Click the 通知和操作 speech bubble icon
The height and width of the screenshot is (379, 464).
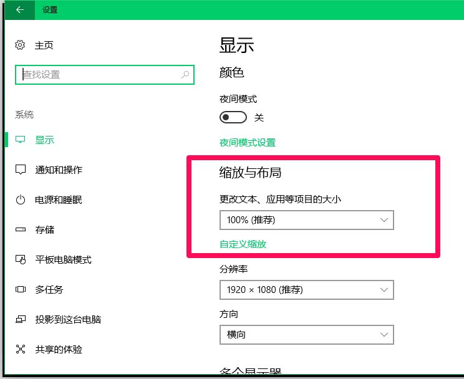[21, 170]
